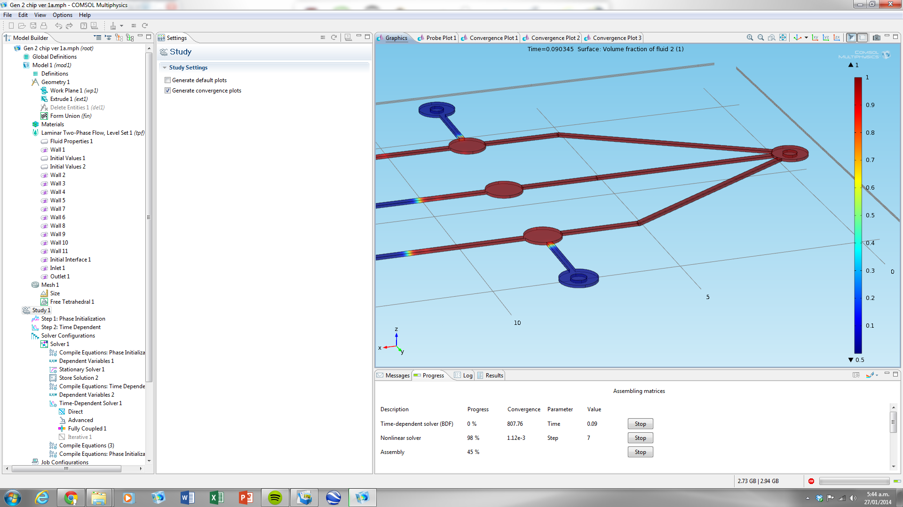Switch to Convergence Plot 3 tab
The image size is (903, 507).
613,38
